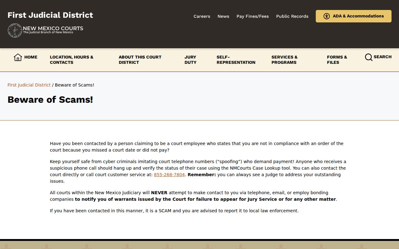Click the New Mexico Courts seal logo
399x249 pixels.
[15, 31]
